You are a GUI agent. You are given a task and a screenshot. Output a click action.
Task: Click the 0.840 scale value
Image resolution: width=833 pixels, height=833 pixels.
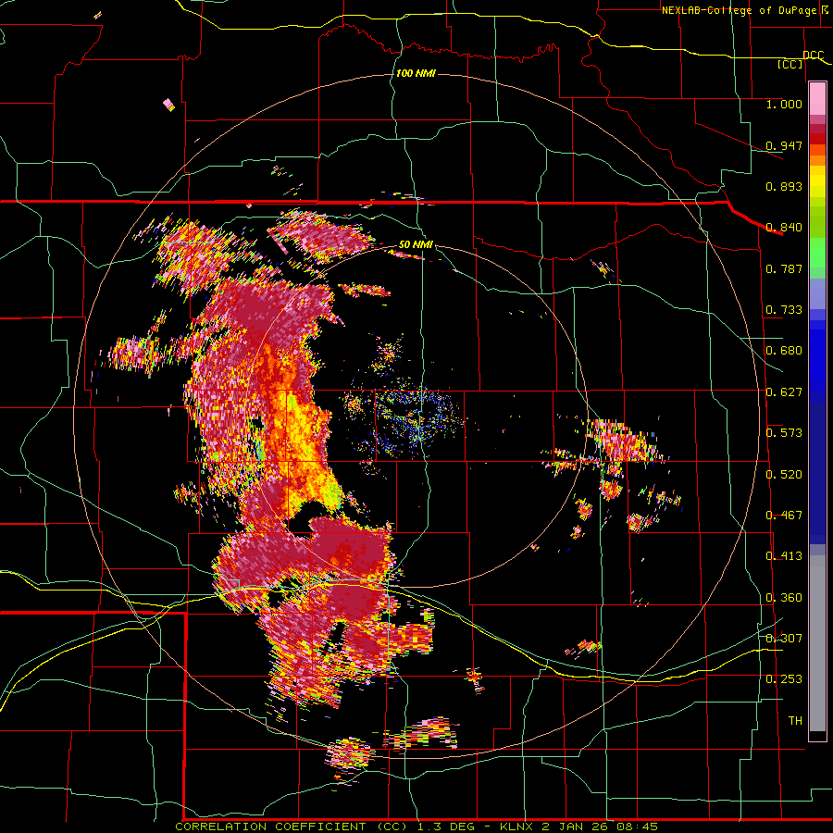pos(784,228)
